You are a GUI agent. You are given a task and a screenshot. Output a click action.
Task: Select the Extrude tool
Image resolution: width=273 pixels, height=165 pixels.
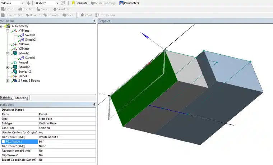coord(8,9)
